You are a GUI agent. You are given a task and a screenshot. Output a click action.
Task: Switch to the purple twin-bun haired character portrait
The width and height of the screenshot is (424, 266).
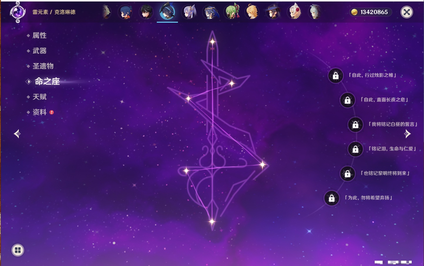click(x=189, y=12)
